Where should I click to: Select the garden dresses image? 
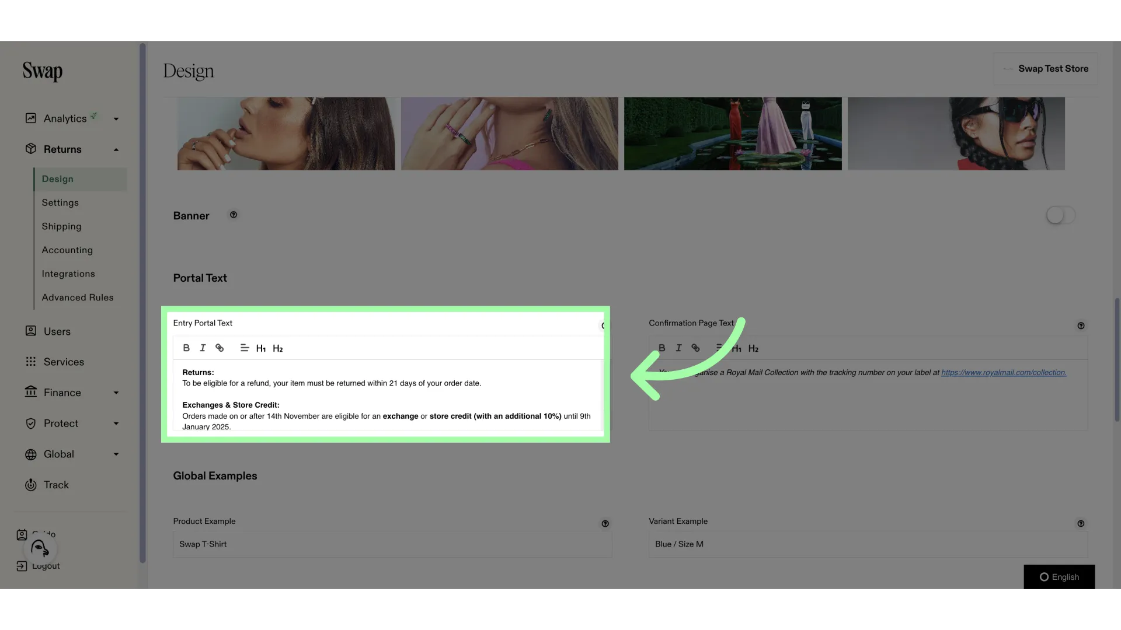point(733,134)
